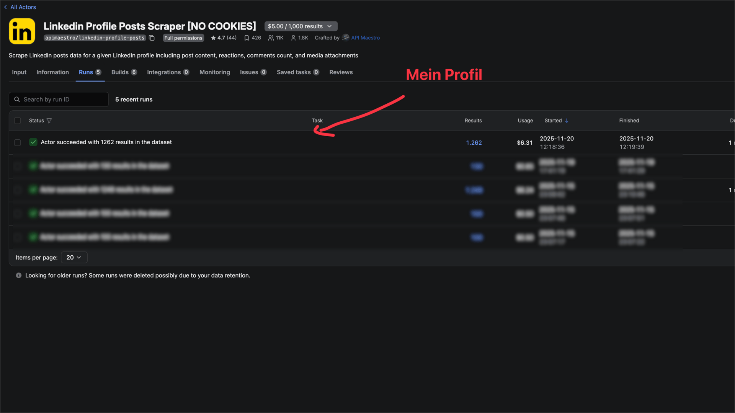Viewport: 735px width, 413px height.
Task: Click the API Maestro avatar icon
Action: pos(346,38)
